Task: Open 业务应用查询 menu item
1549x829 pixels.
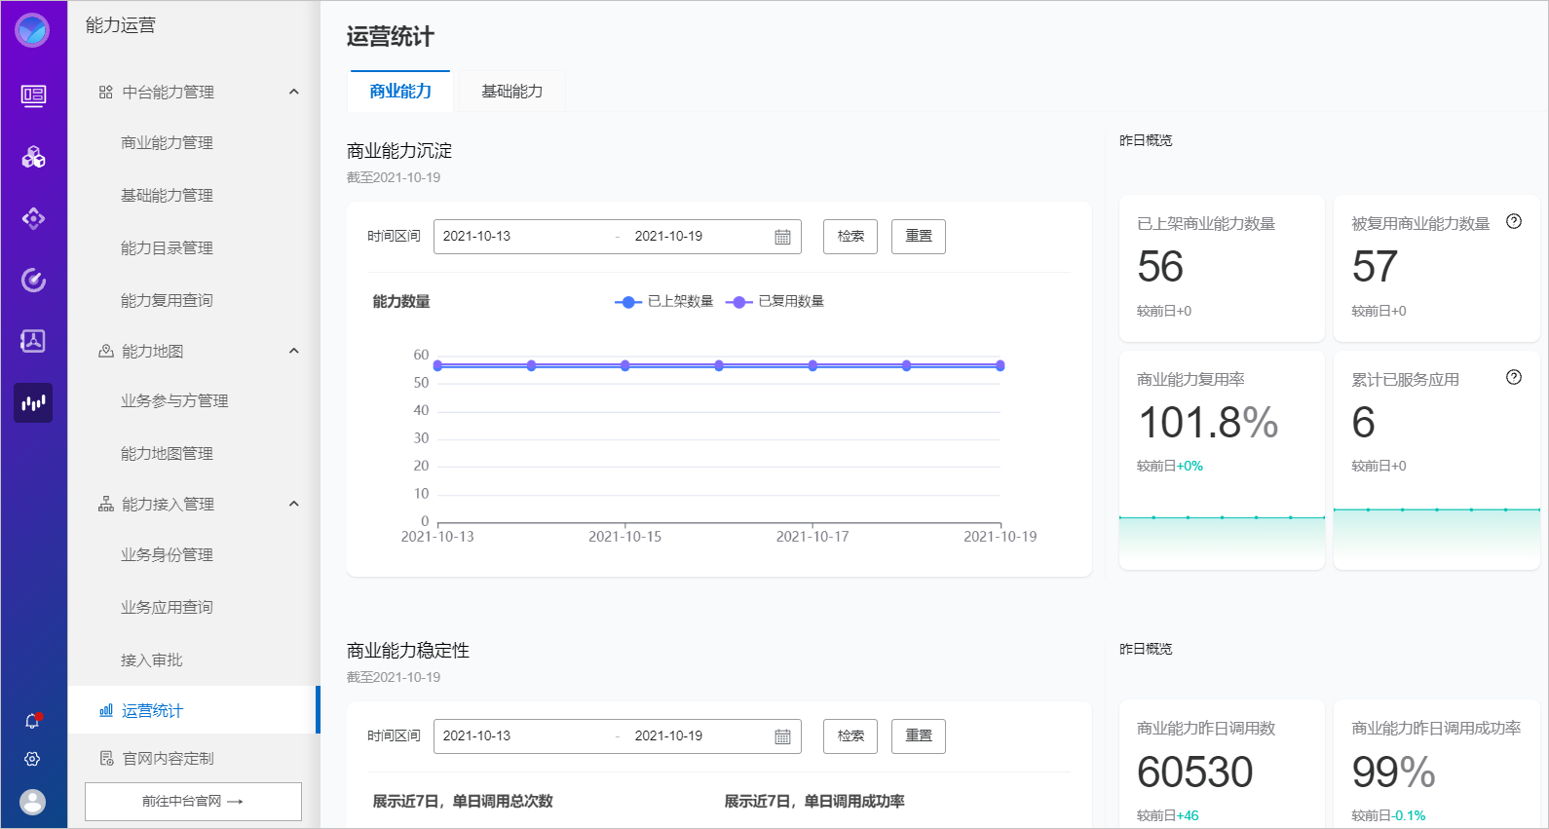Action: coord(167,607)
